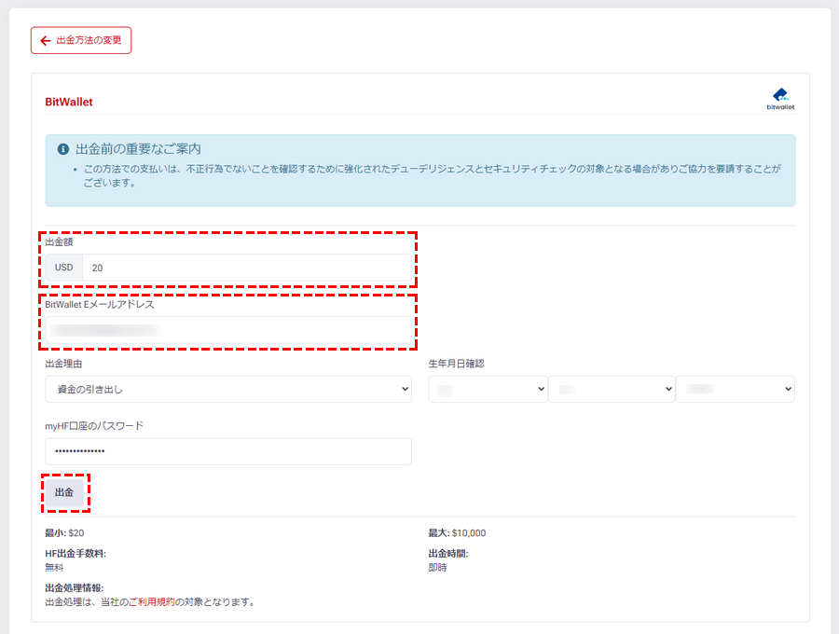Click the USD currency label
The width and height of the screenshot is (839, 634).
pyautogui.click(x=63, y=268)
